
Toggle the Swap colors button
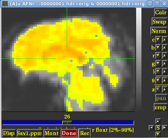tap(159, 22)
